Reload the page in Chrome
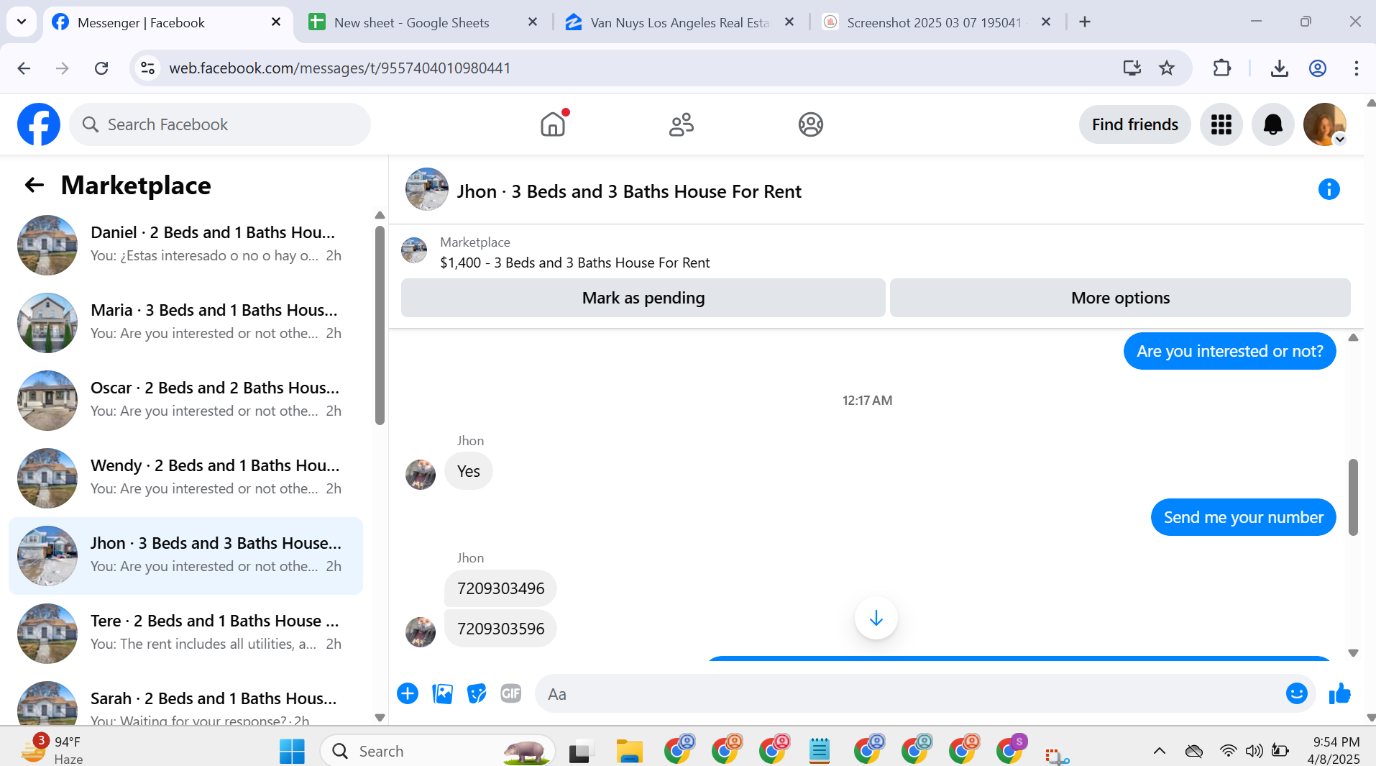1376x766 pixels. point(101,68)
